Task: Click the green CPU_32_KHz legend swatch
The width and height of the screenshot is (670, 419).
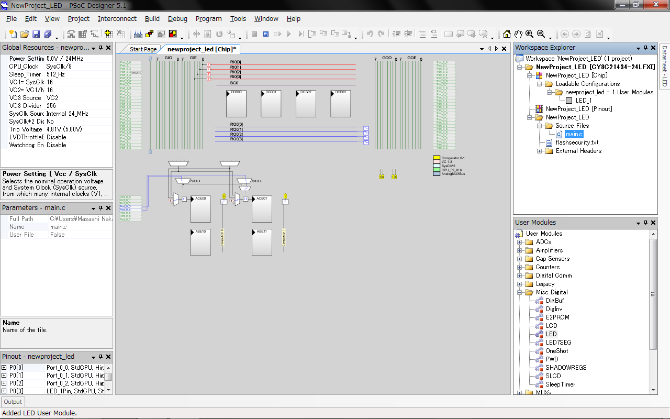Action: [x=437, y=170]
